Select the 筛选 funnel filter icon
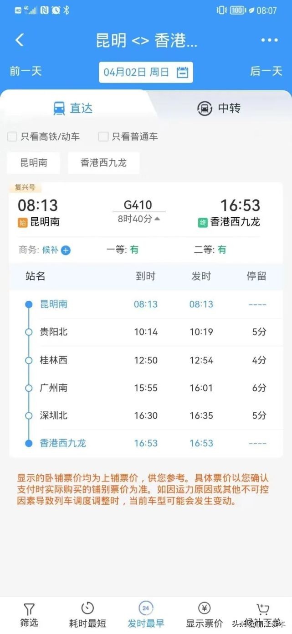Screen dimensions: 292x634 click(29, 608)
